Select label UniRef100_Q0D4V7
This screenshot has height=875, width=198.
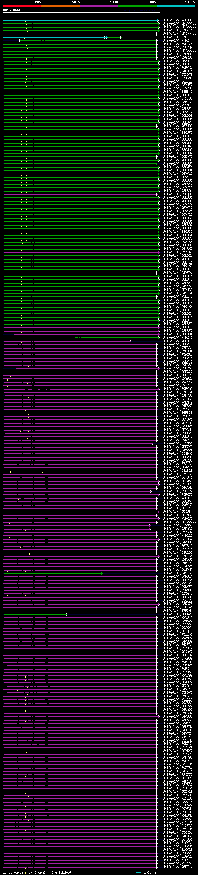tap(178, 614)
